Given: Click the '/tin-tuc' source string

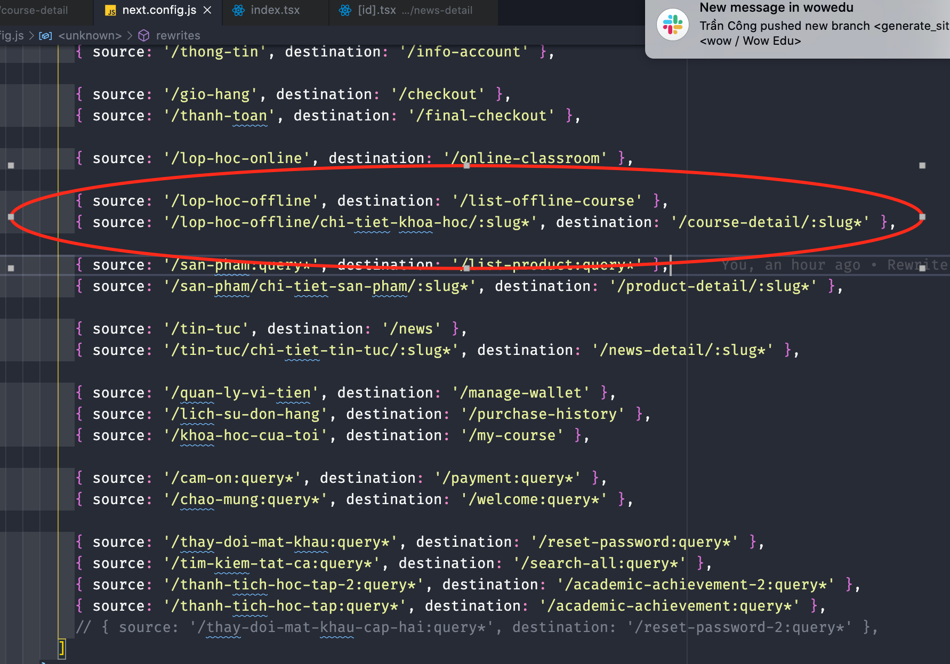Looking at the screenshot, I should click(206, 329).
